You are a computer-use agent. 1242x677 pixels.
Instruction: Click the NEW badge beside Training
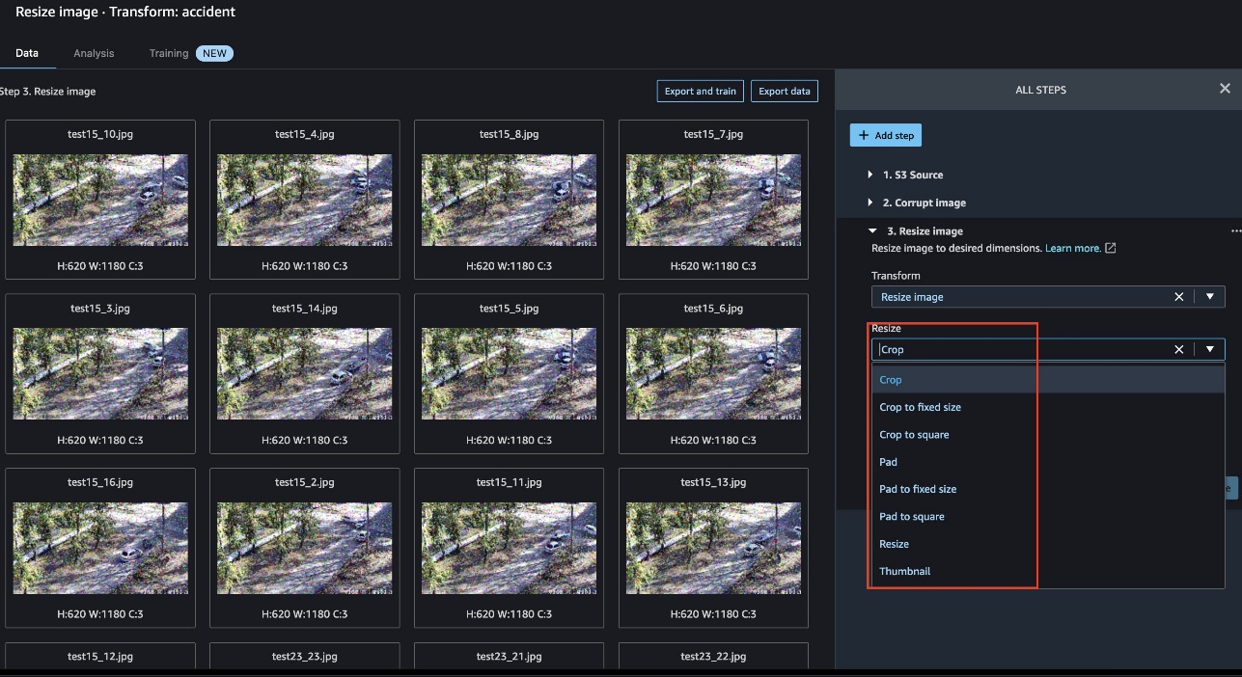pyautogui.click(x=214, y=53)
